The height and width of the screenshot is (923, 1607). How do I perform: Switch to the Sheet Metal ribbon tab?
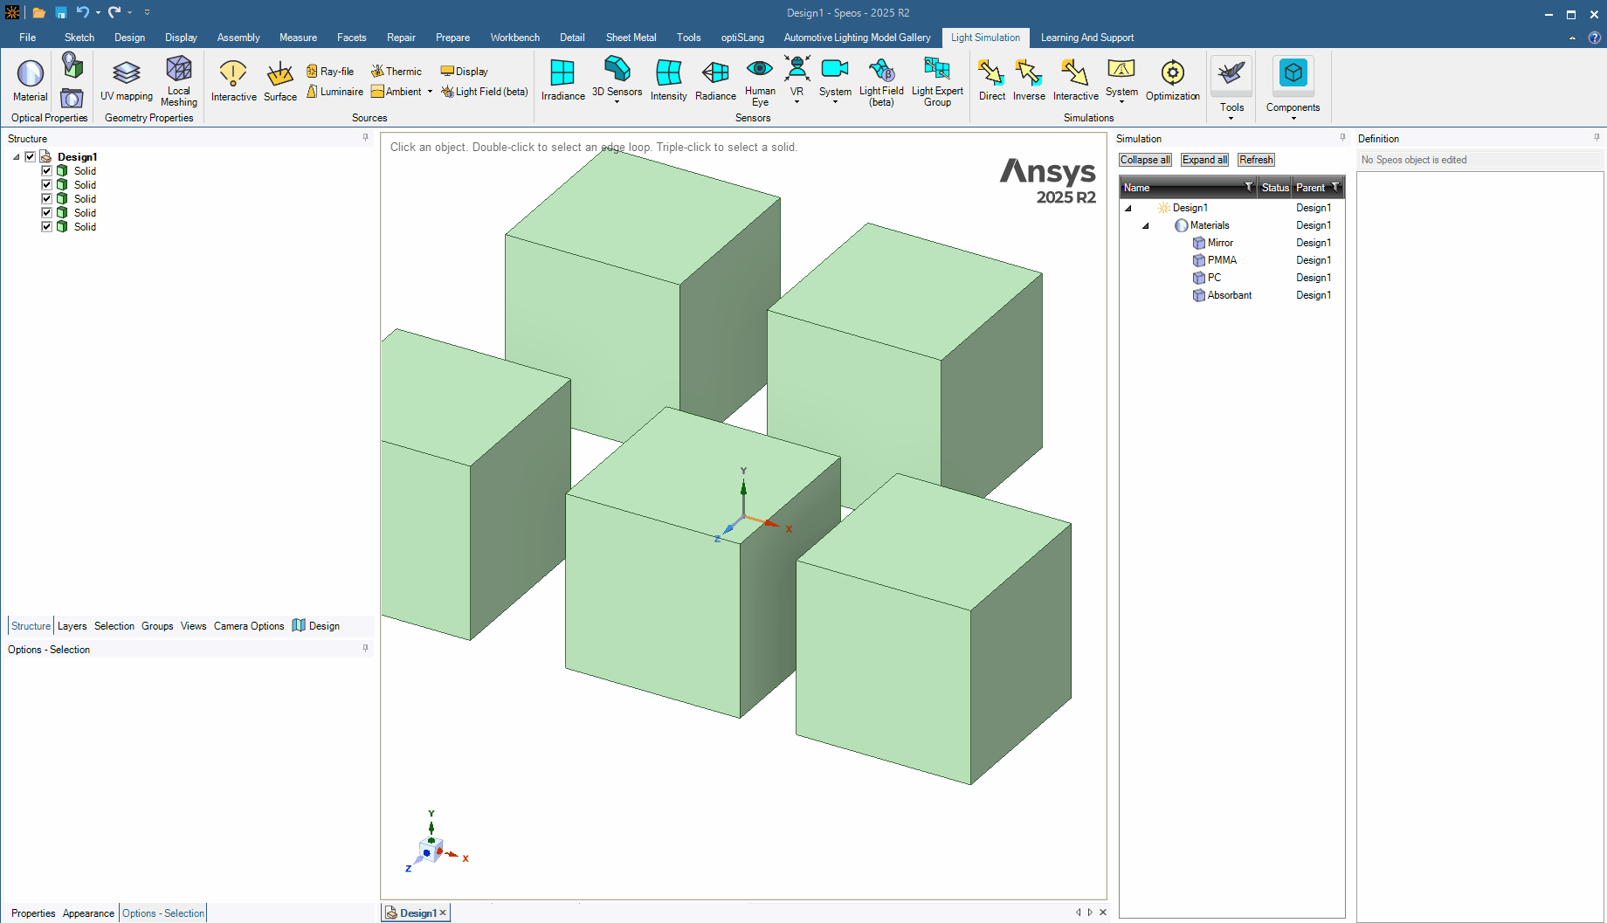[x=631, y=38]
